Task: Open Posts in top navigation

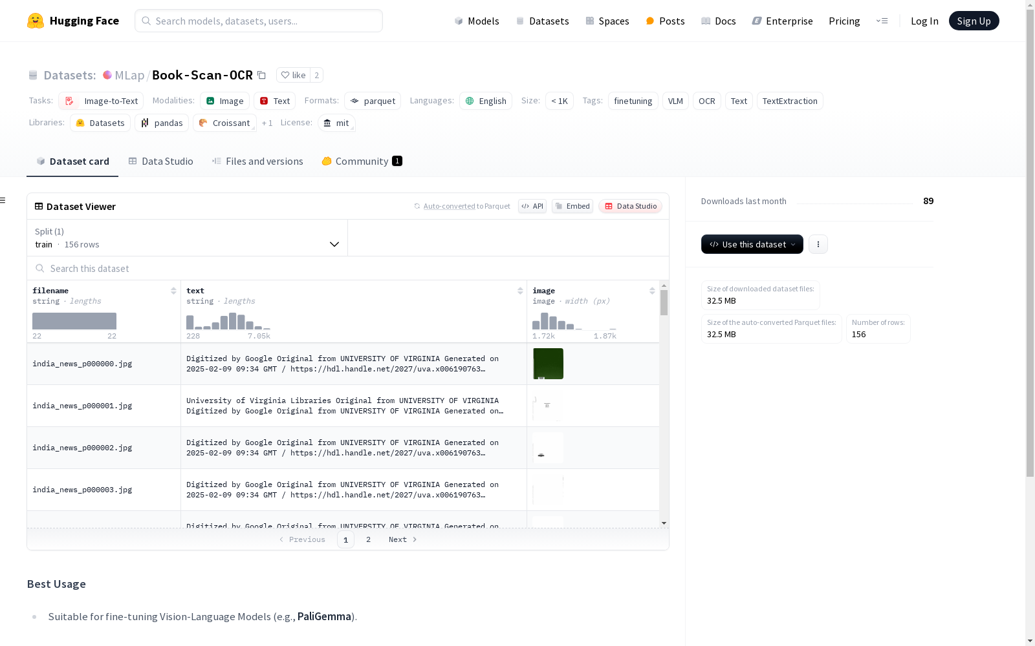Action: coord(665,21)
